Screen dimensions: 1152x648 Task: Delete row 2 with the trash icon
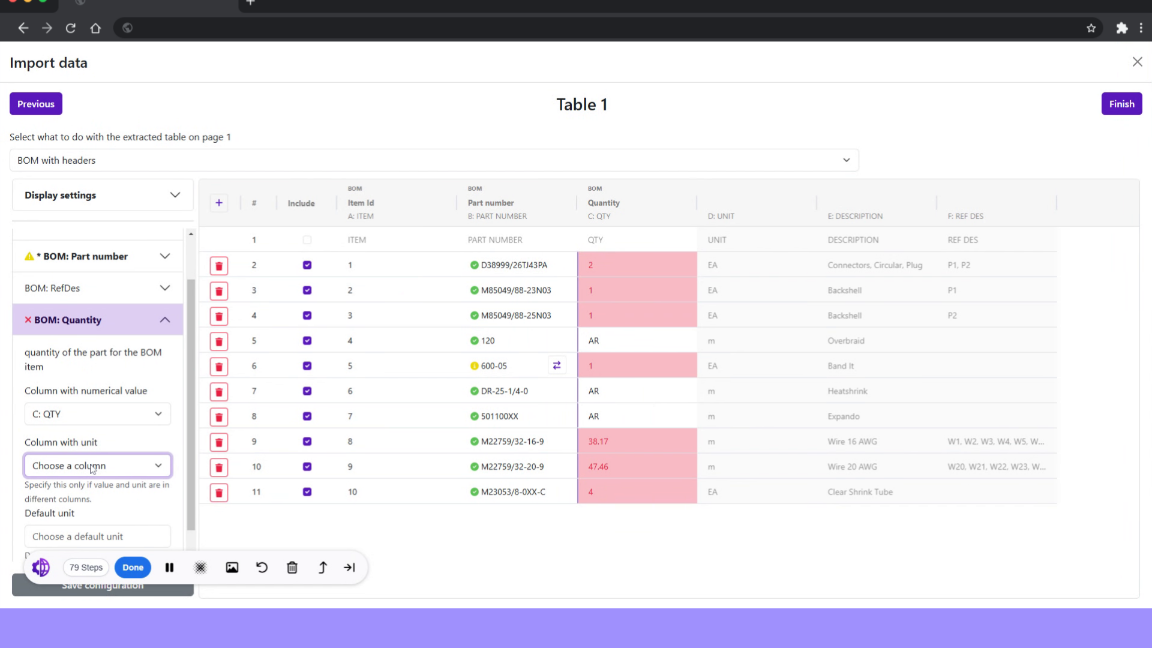(219, 266)
